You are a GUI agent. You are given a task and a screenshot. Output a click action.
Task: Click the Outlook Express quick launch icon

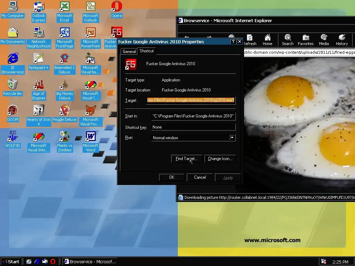45,261
